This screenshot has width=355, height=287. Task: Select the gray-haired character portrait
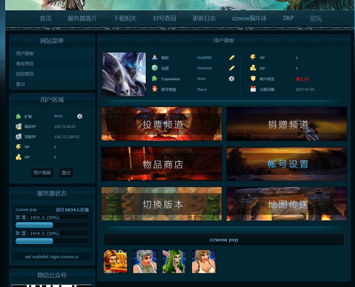tap(145, 262)
